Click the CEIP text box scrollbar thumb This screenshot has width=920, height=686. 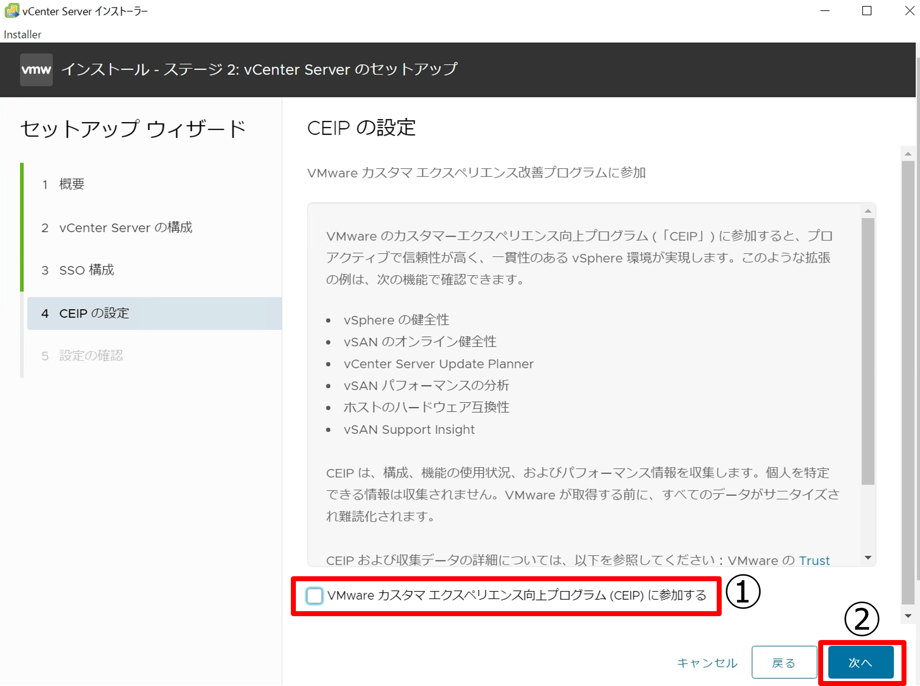coord(868,351)
